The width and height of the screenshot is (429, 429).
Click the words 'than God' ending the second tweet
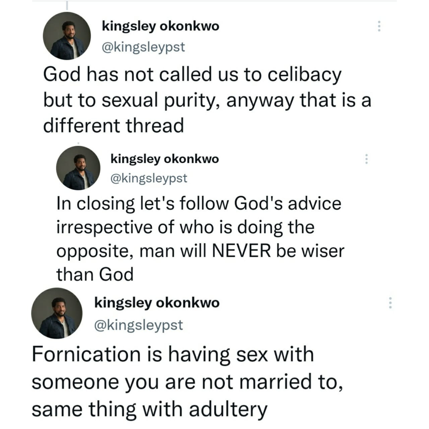[x=95, y=274]
